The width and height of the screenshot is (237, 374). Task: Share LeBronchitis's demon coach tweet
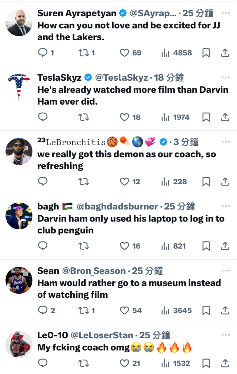click(225, 182)
